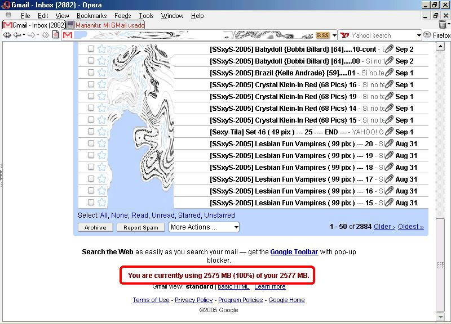Open the address bar dropdown after RSS
Image resolution: width=451 pixels, height=324 pixels.
tap(334, 35)
